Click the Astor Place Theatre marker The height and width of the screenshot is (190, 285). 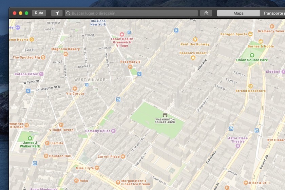237,146
